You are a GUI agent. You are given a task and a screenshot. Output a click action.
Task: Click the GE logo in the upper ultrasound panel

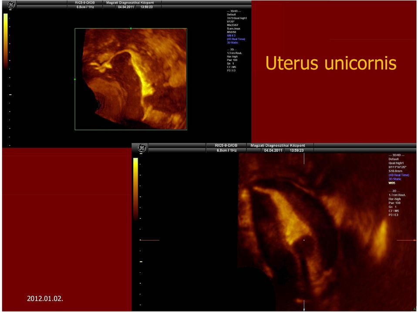(x=11, y=4)
